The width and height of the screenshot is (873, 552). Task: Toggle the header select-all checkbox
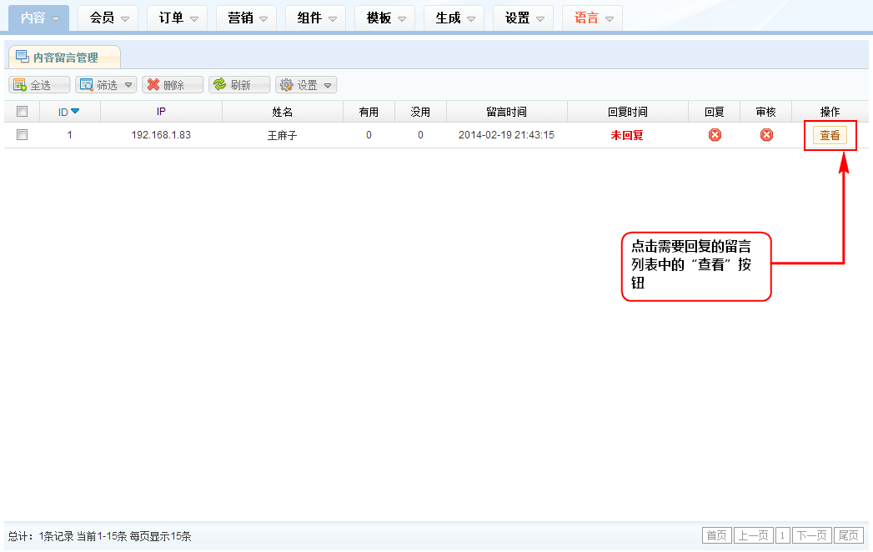click(23, 112)
